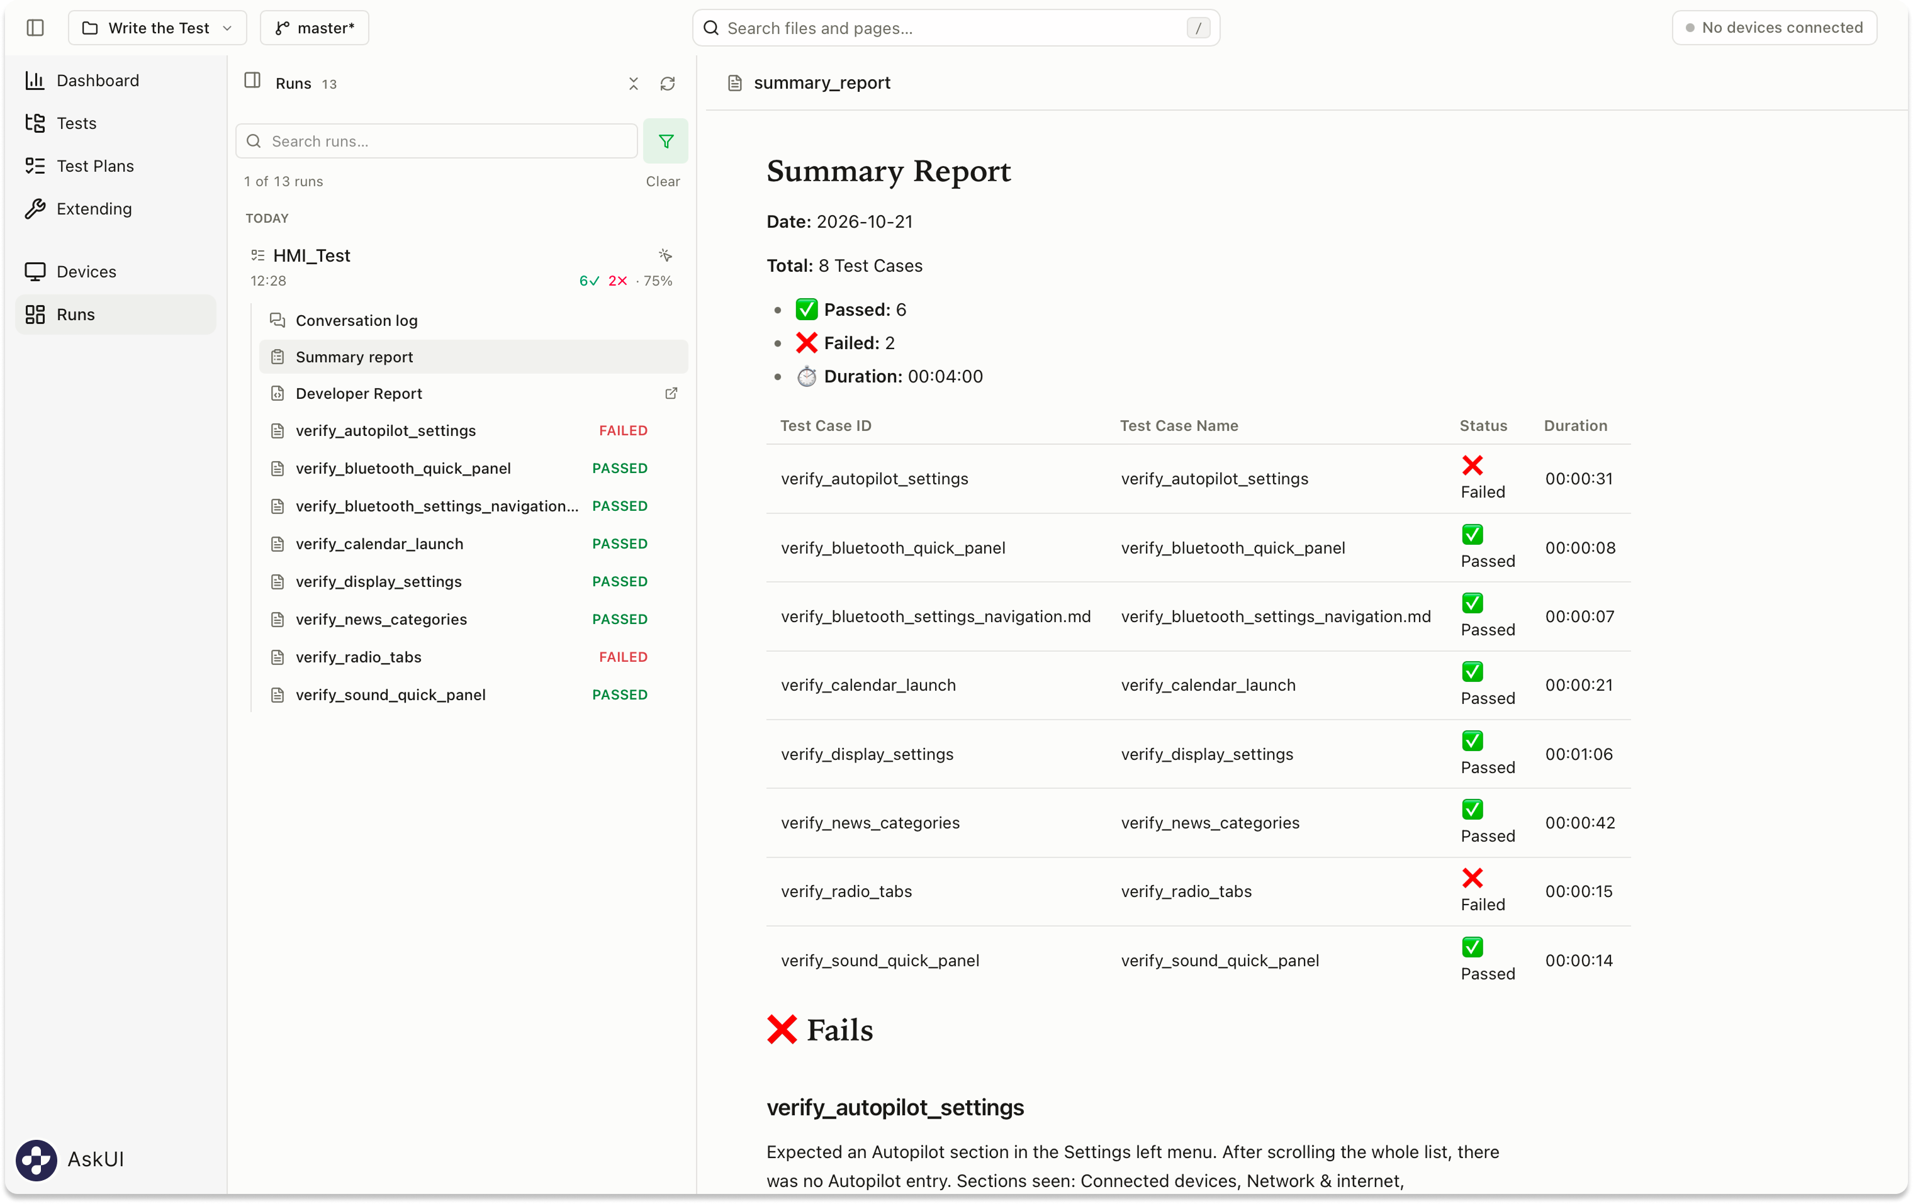
Task: Open the Devices page
Action: [x=115, y=272]
